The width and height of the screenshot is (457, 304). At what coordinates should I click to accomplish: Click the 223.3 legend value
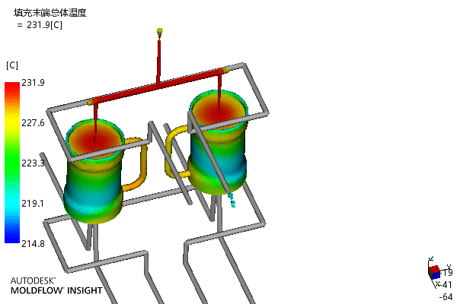[x=33, y=163]
